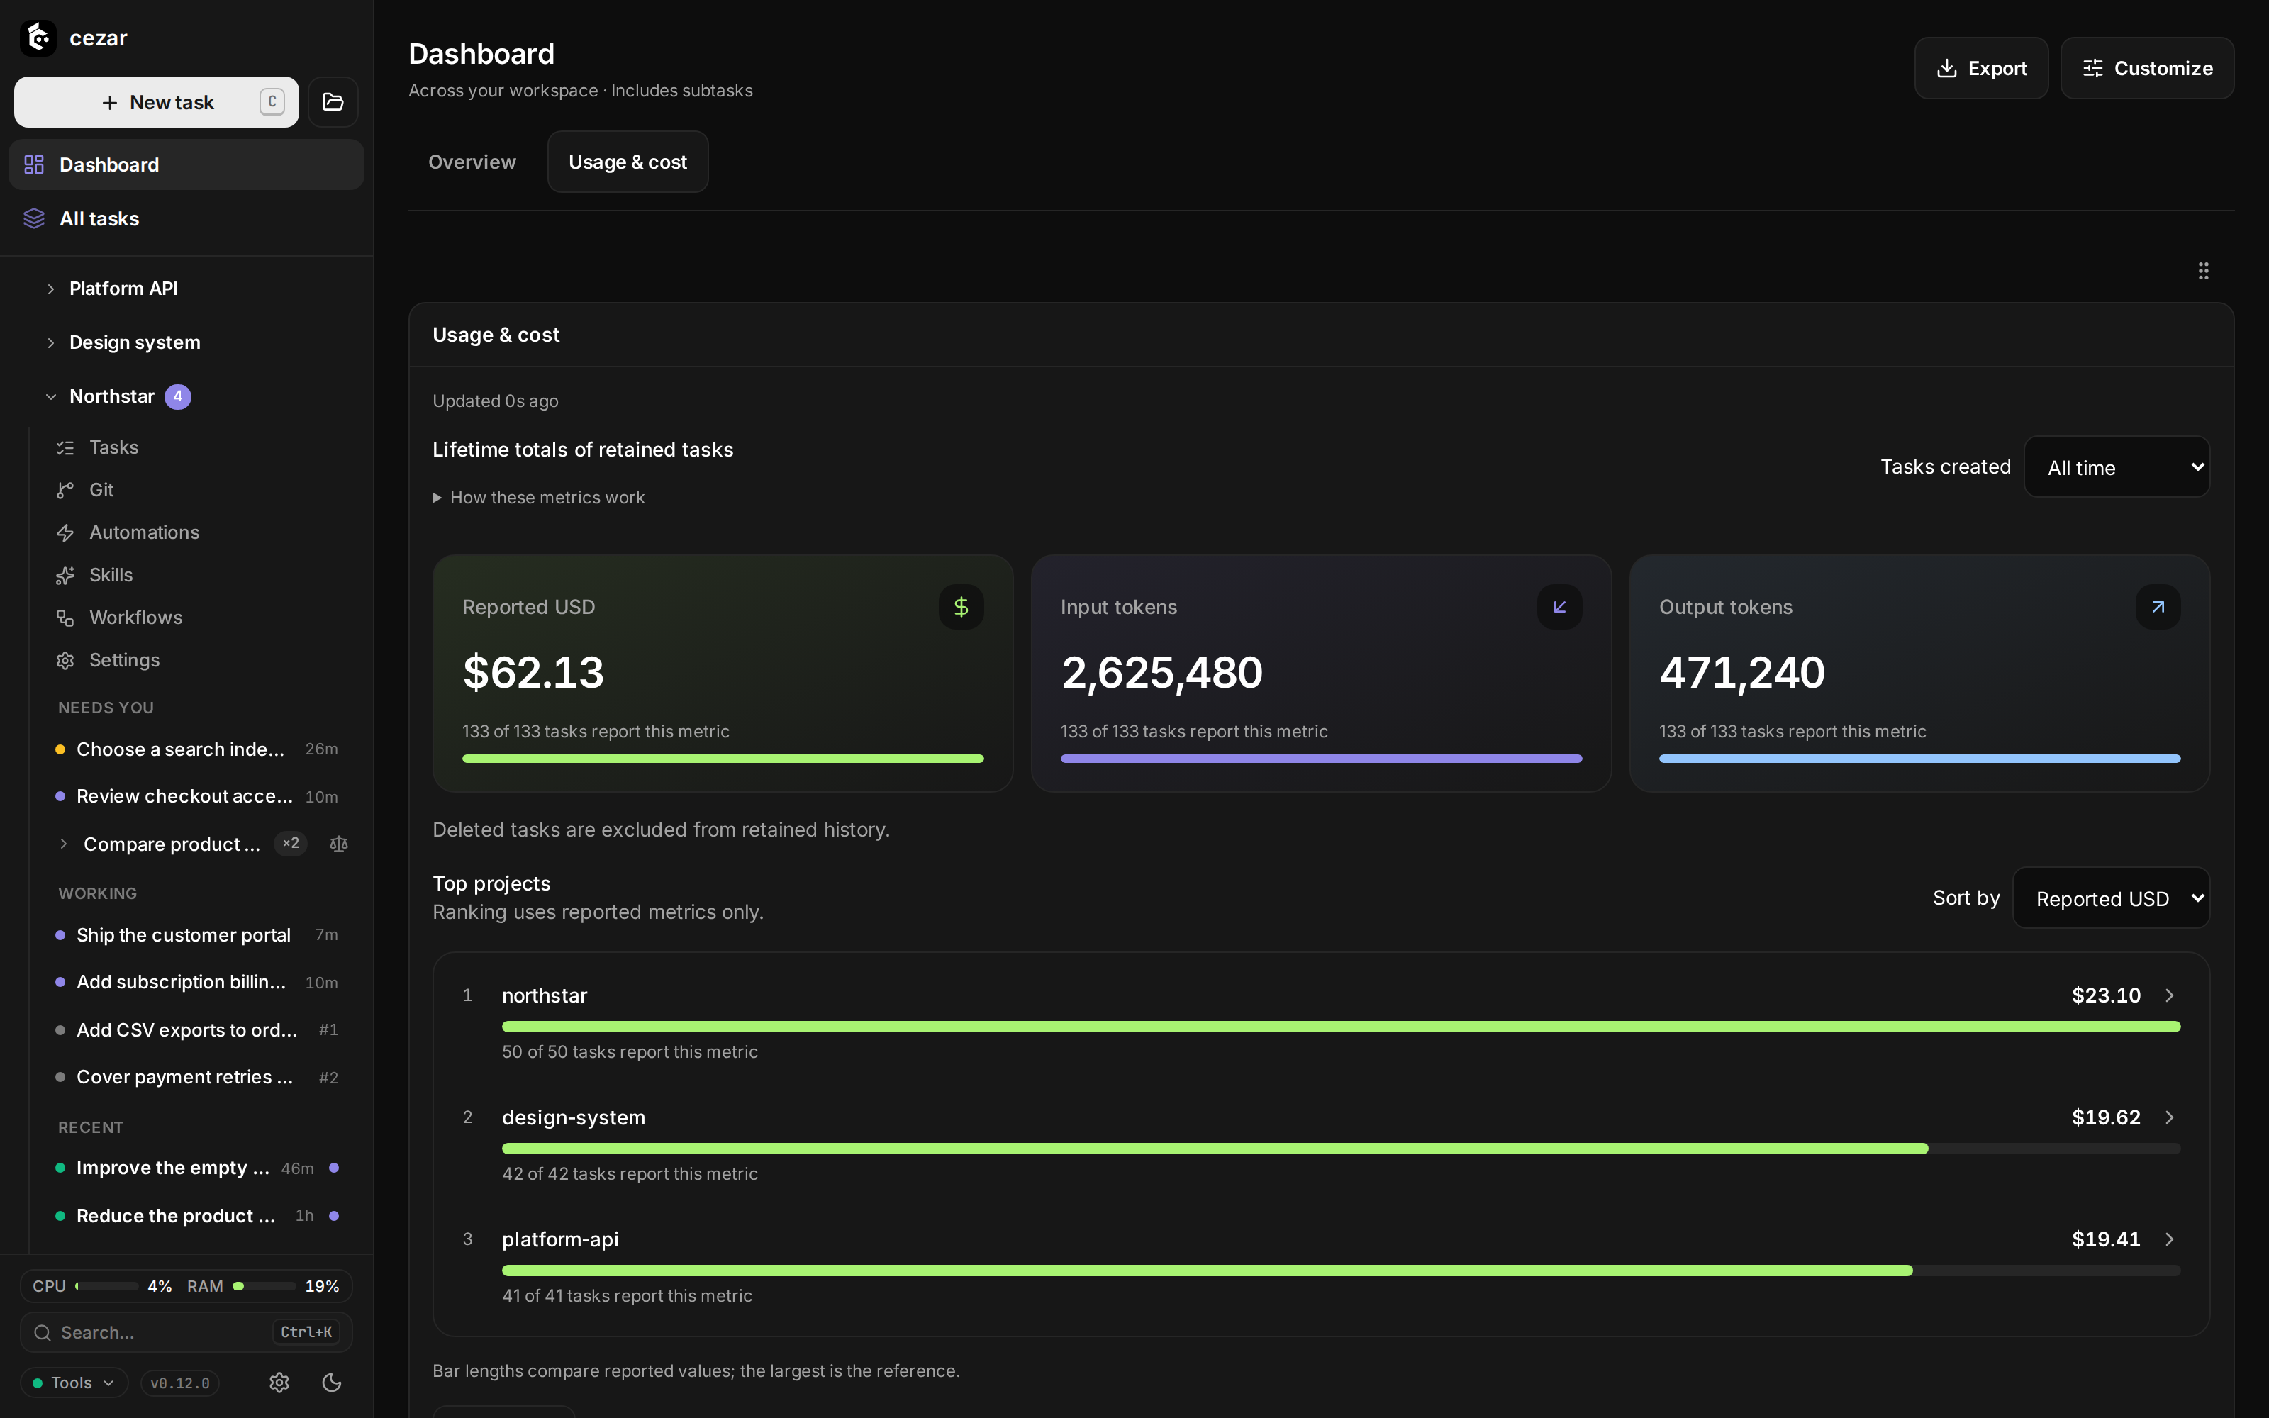
Task: Open the Sort by Reported USD dropdown
Action: [2112, 898]
